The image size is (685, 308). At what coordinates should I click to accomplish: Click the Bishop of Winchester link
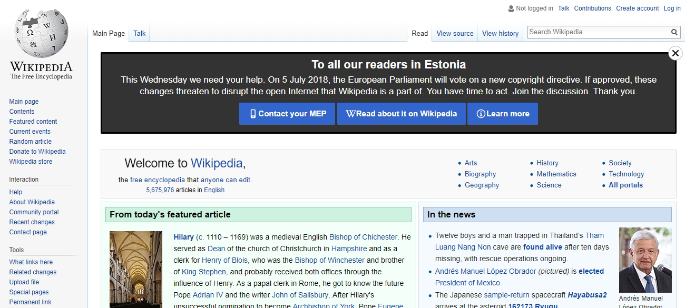[x=330, y=261]
